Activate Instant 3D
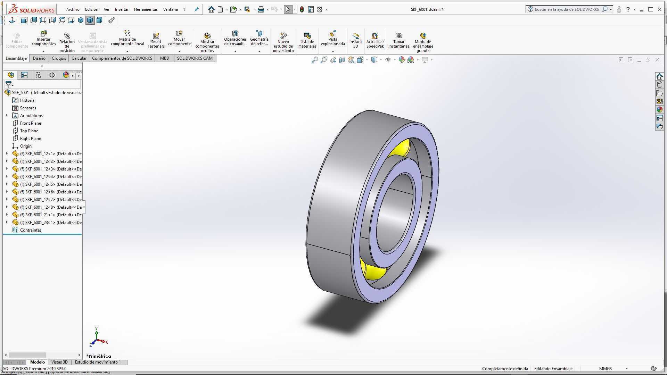 [x=355, y=40]
